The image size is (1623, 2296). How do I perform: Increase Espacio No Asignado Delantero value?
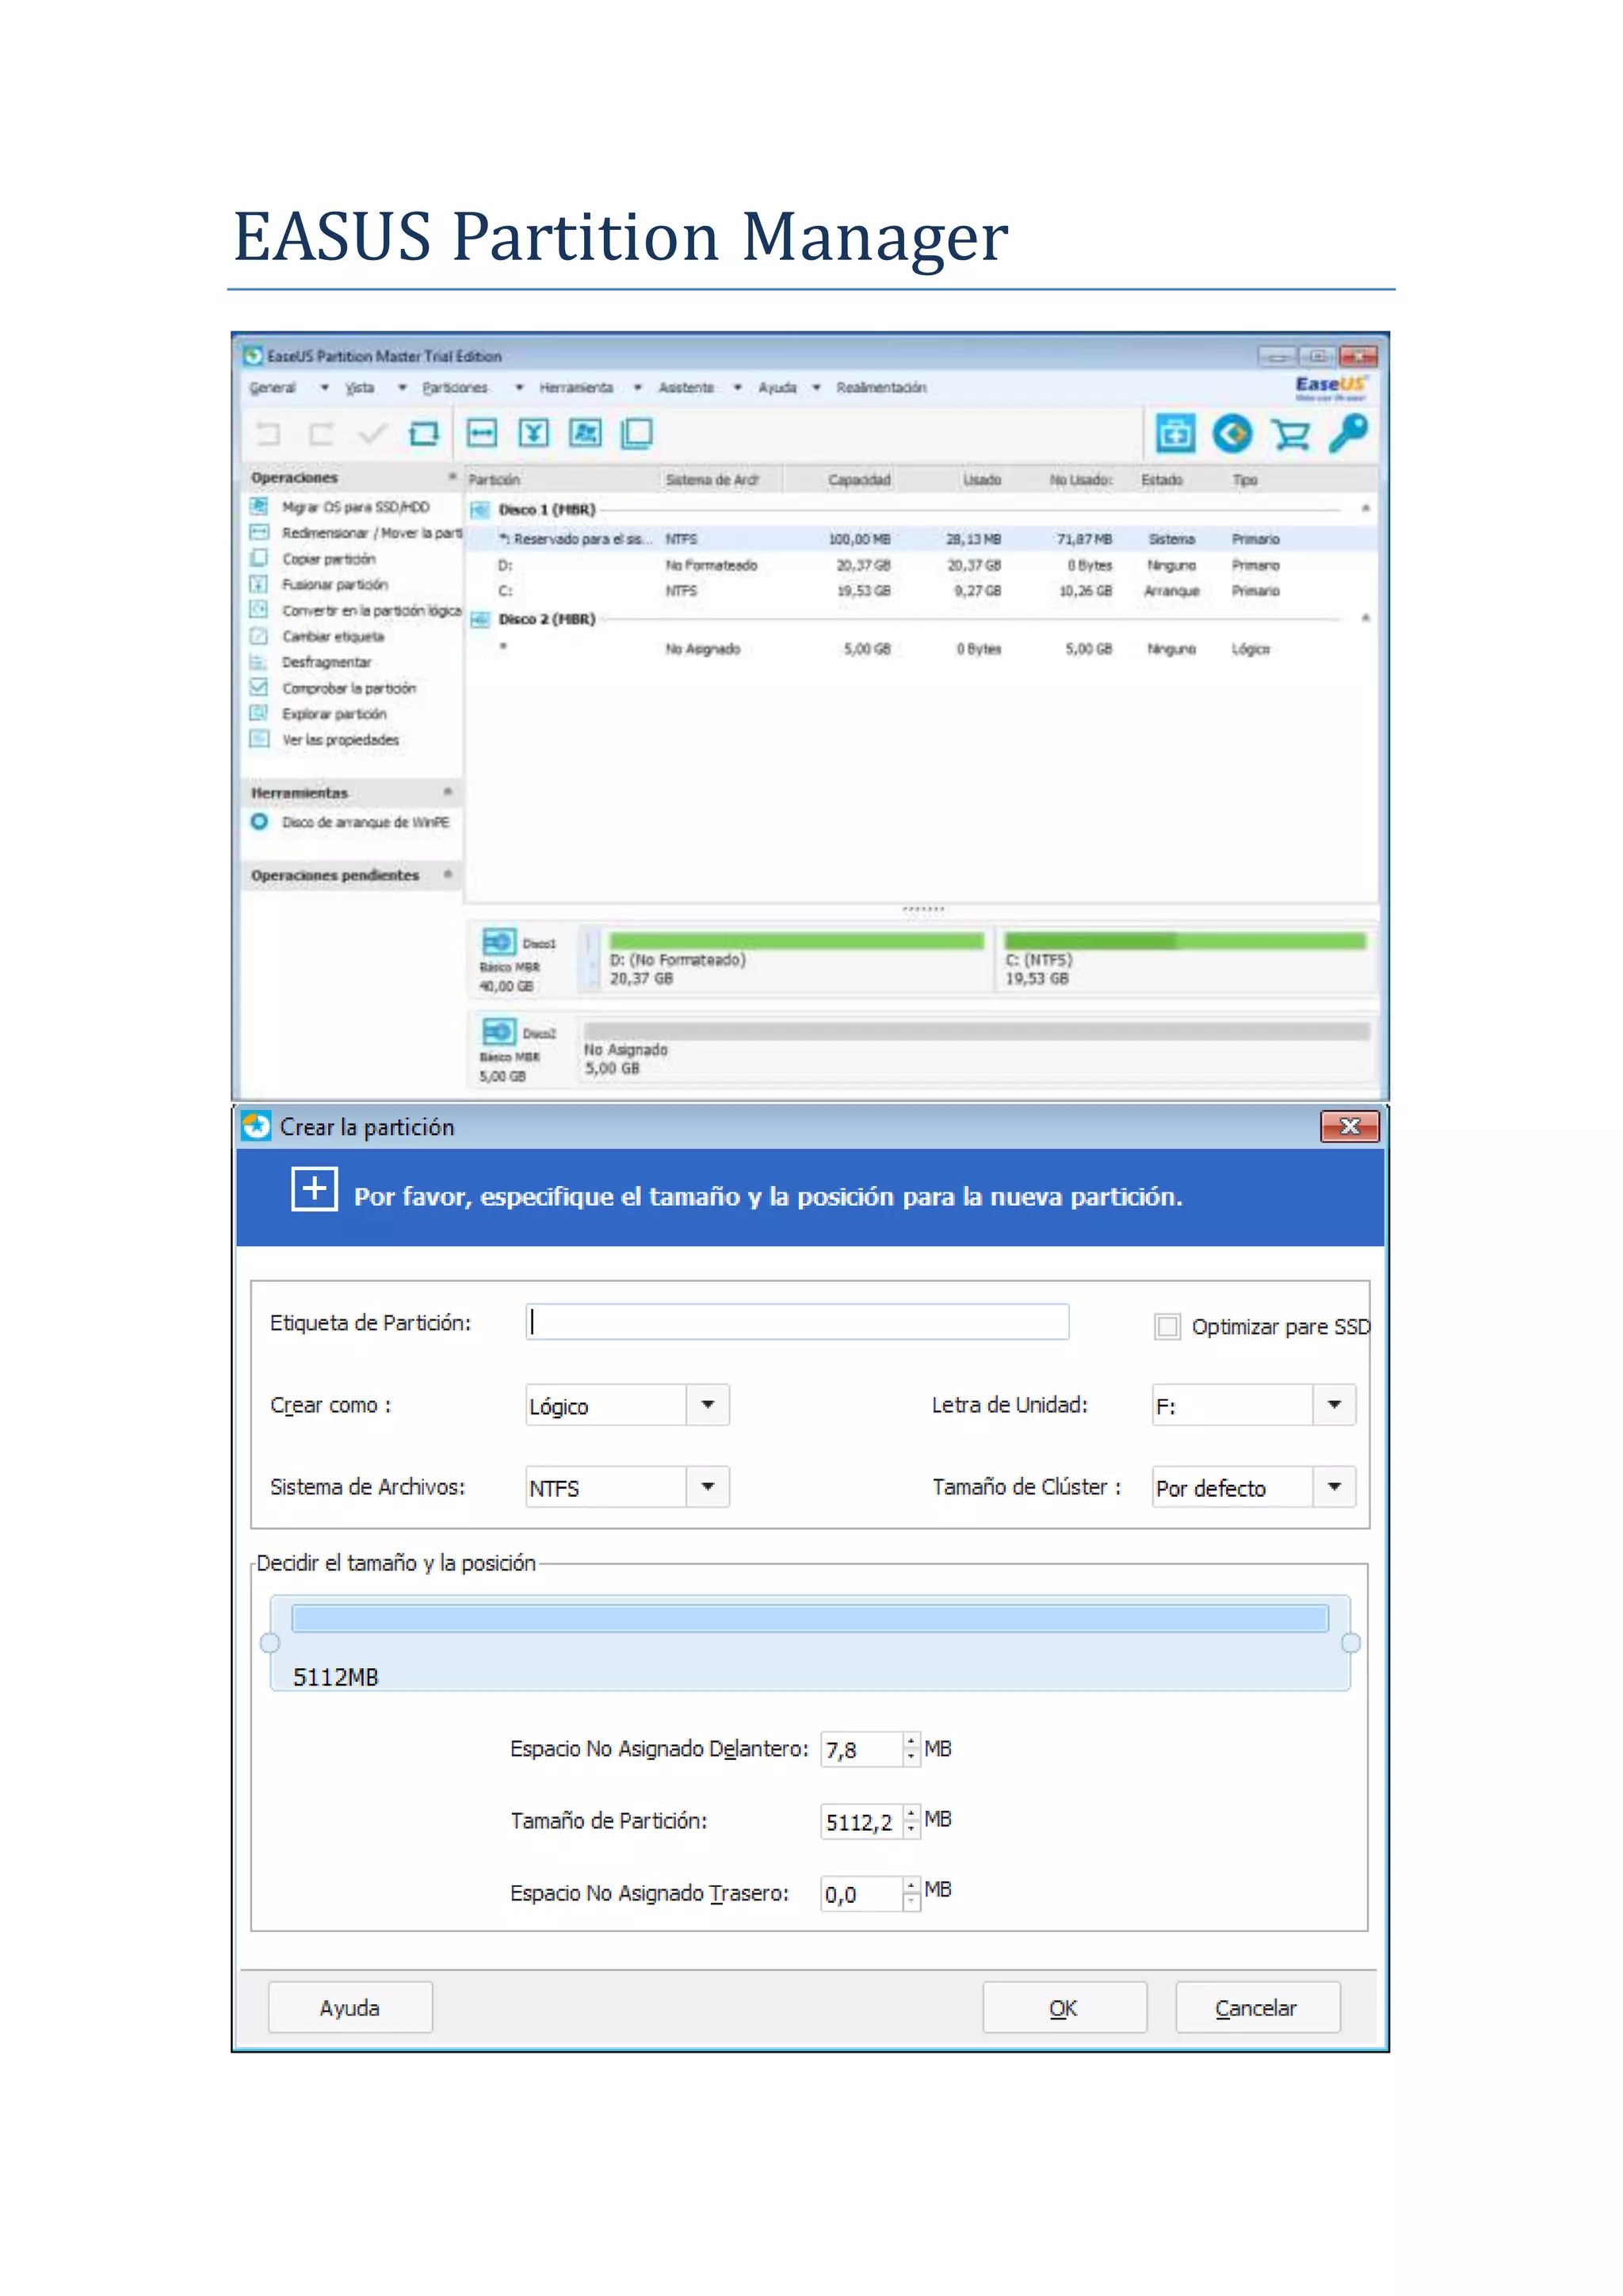coord(911,1742)
